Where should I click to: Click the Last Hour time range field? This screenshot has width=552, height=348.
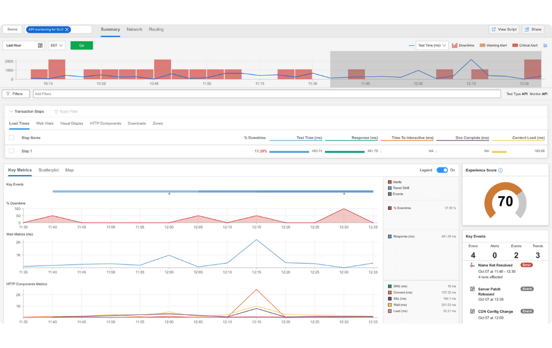pos(24,45)
